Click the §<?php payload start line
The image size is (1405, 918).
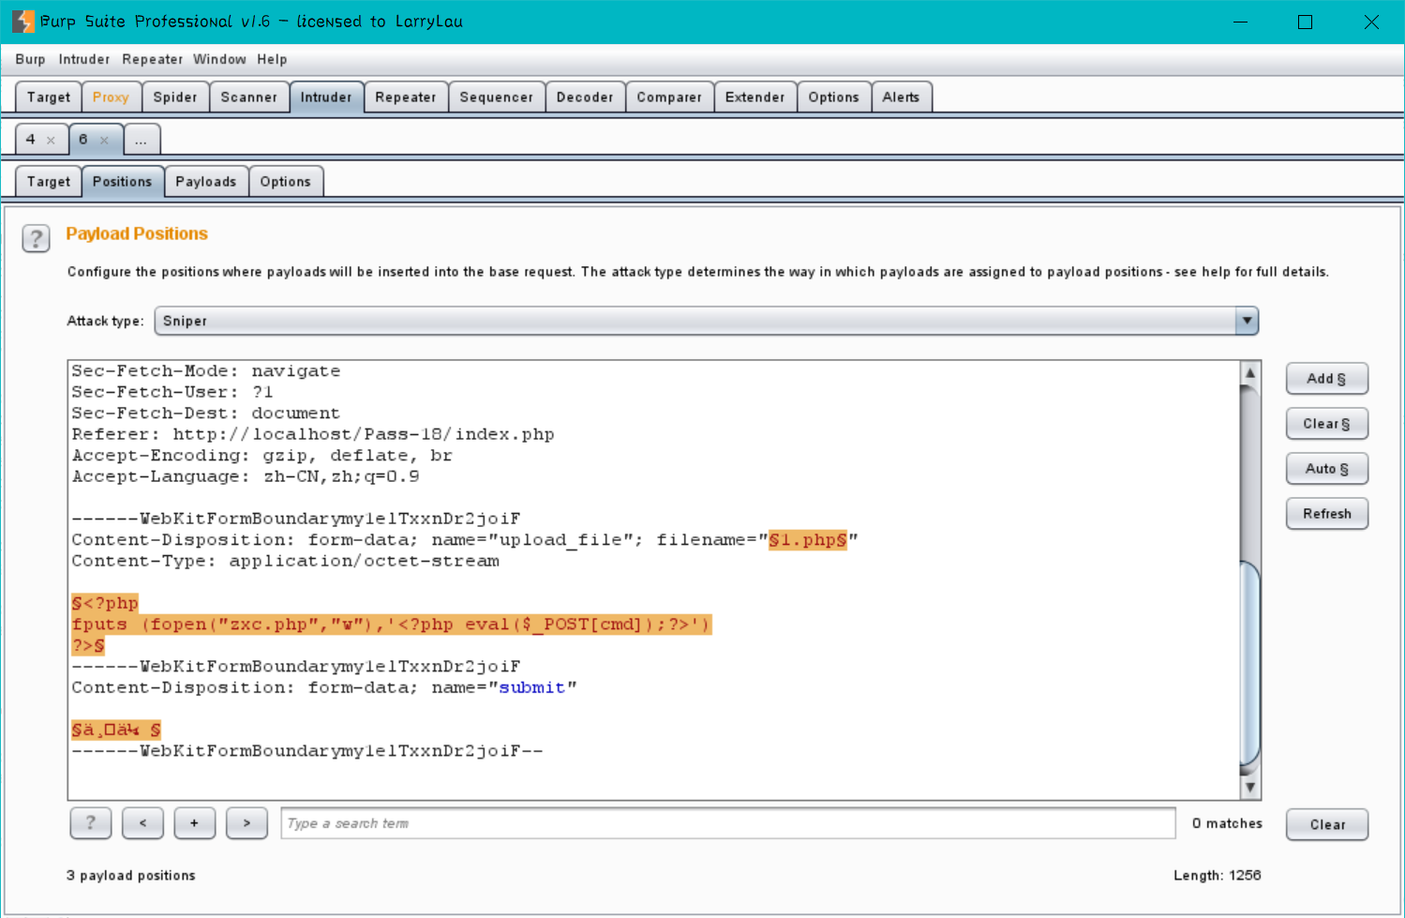(105, 603)
